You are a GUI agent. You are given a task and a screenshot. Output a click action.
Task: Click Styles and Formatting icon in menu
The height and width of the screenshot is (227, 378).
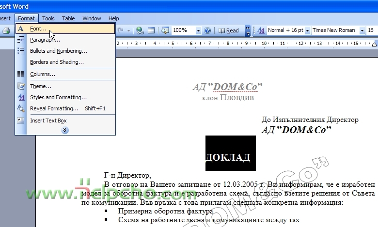tap(21, 97)
